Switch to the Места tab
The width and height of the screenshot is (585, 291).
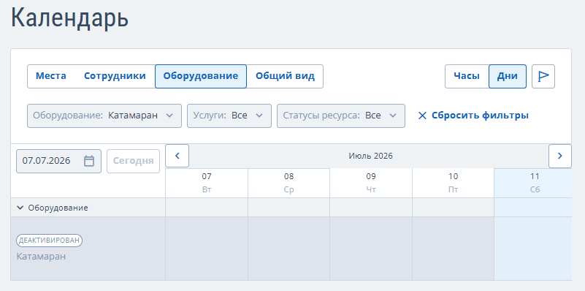coord(51,76)
